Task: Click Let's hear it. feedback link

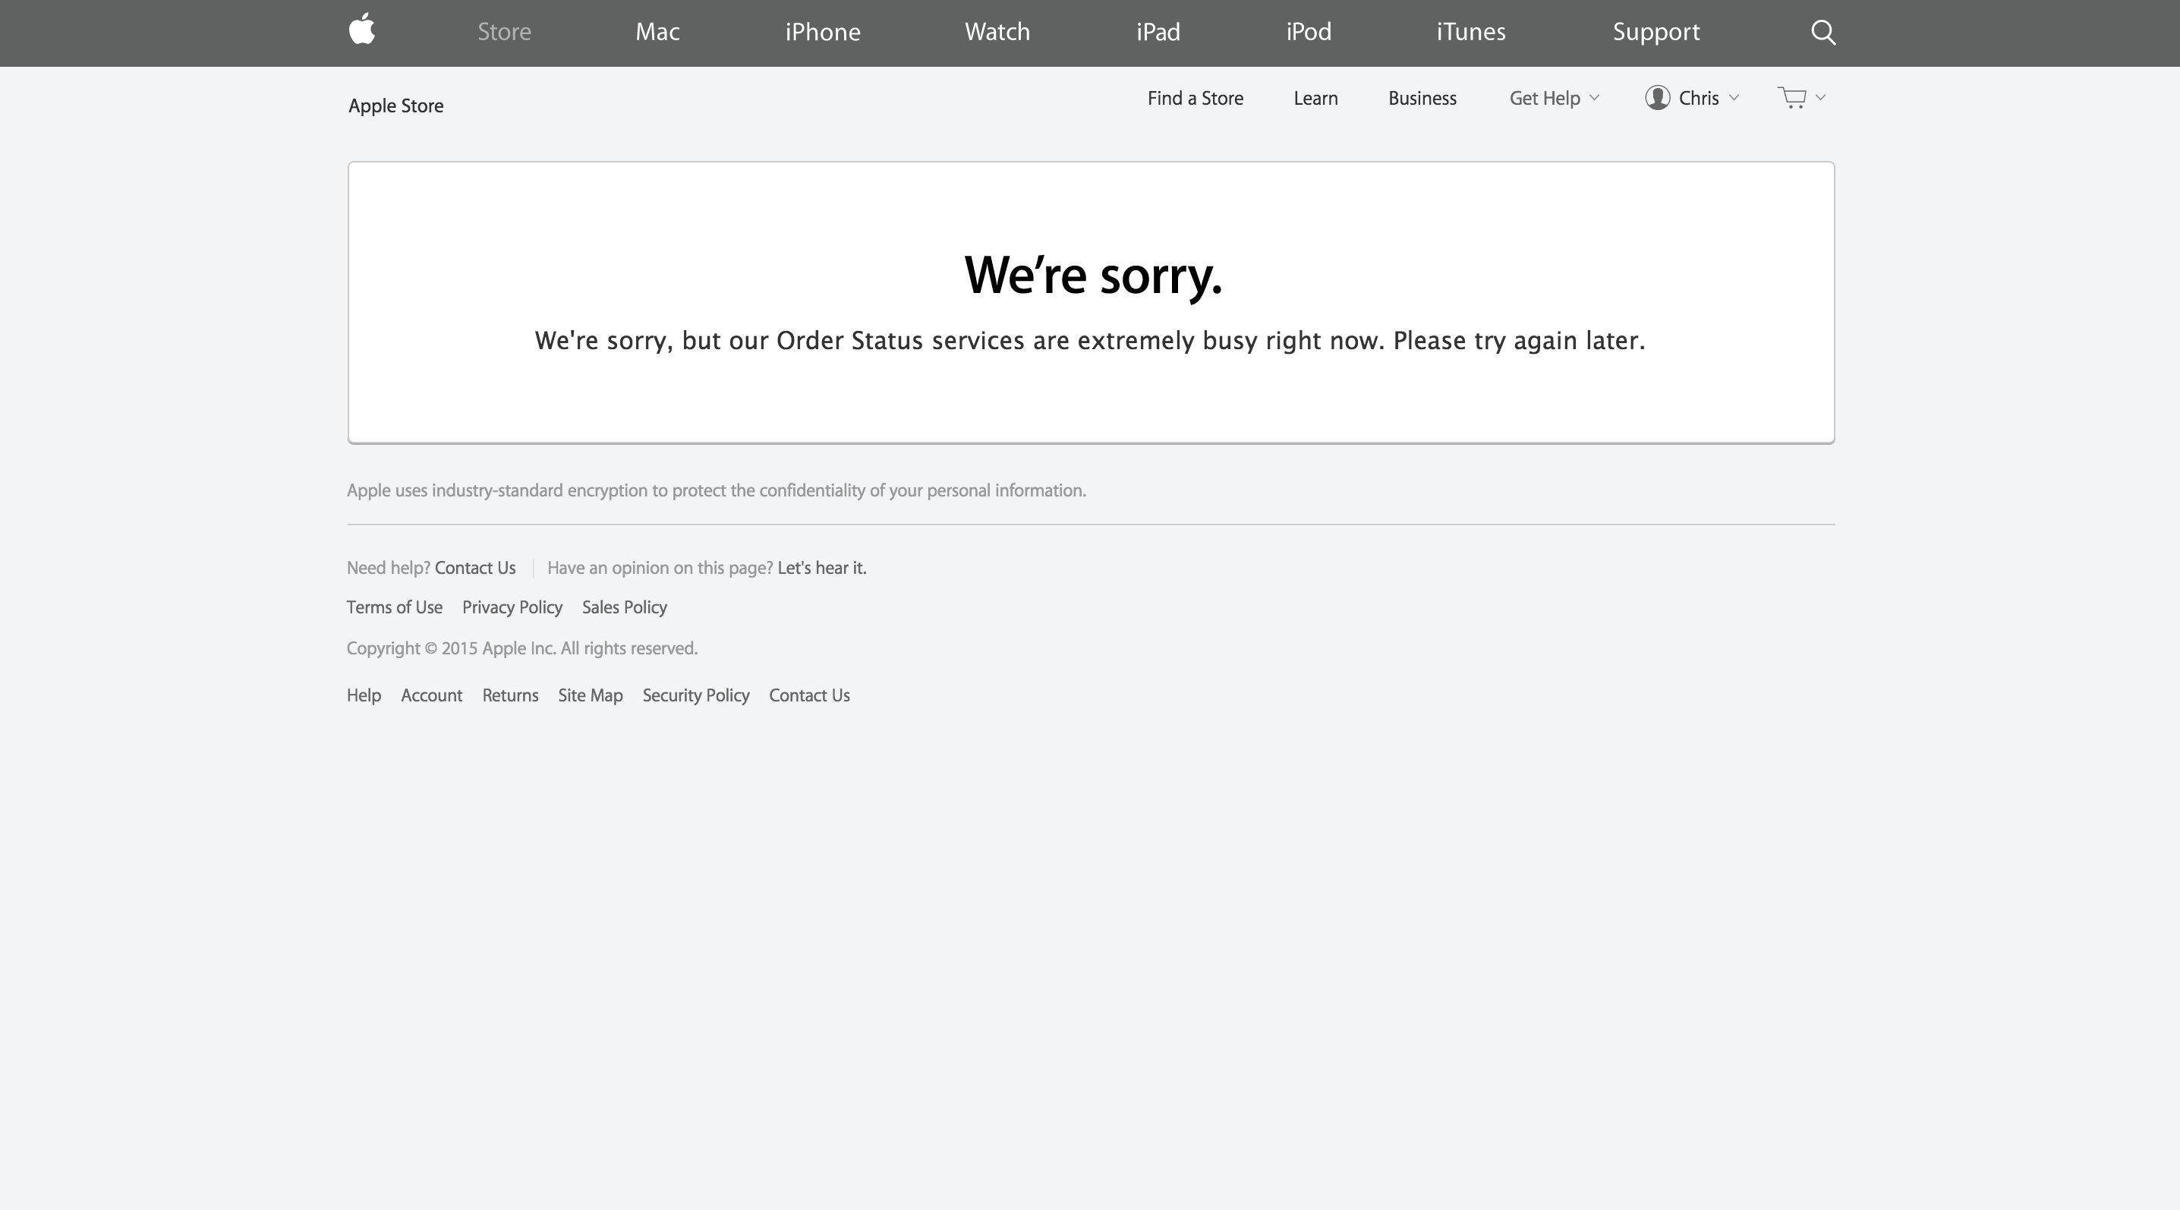Action: (822, 568)
